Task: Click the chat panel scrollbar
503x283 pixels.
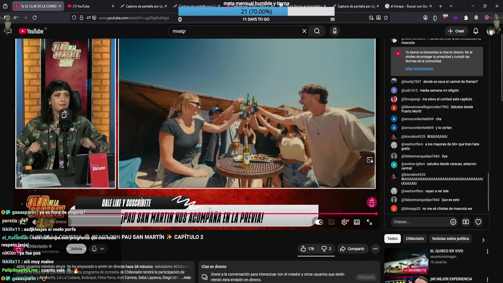Action: tap(488, 192)
